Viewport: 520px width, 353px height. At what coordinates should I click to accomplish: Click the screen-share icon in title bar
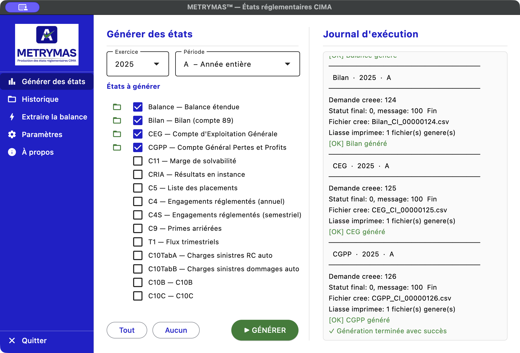click(23, 7)
